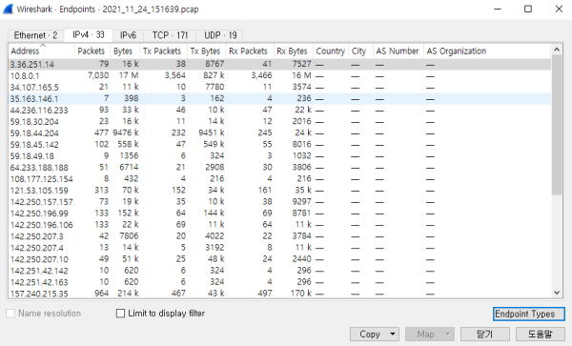This screenshot has height=346, width=572.
Task: Enable Limit to display filter checkbox
Action: coord(120,314)
